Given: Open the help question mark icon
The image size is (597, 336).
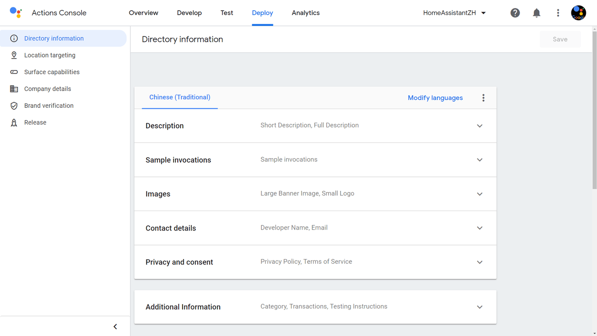Looking at the screenshot, I should click(515, 13).
